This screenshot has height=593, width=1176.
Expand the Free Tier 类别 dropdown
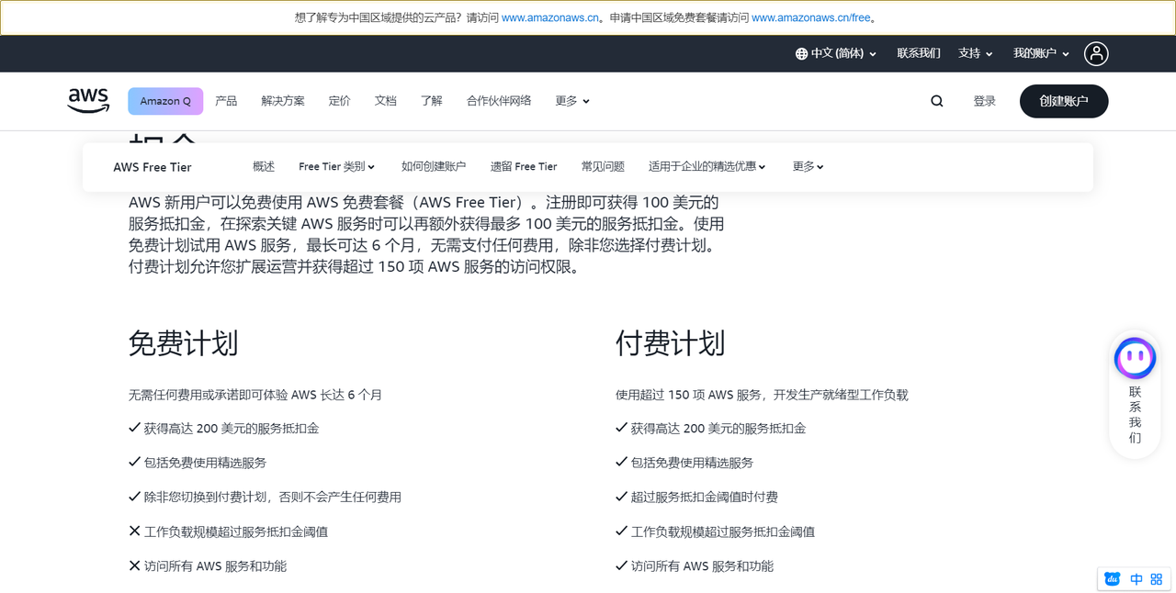tap(337, 166)
